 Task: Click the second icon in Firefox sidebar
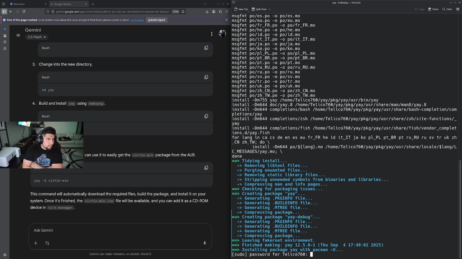(x=5, y=36)
